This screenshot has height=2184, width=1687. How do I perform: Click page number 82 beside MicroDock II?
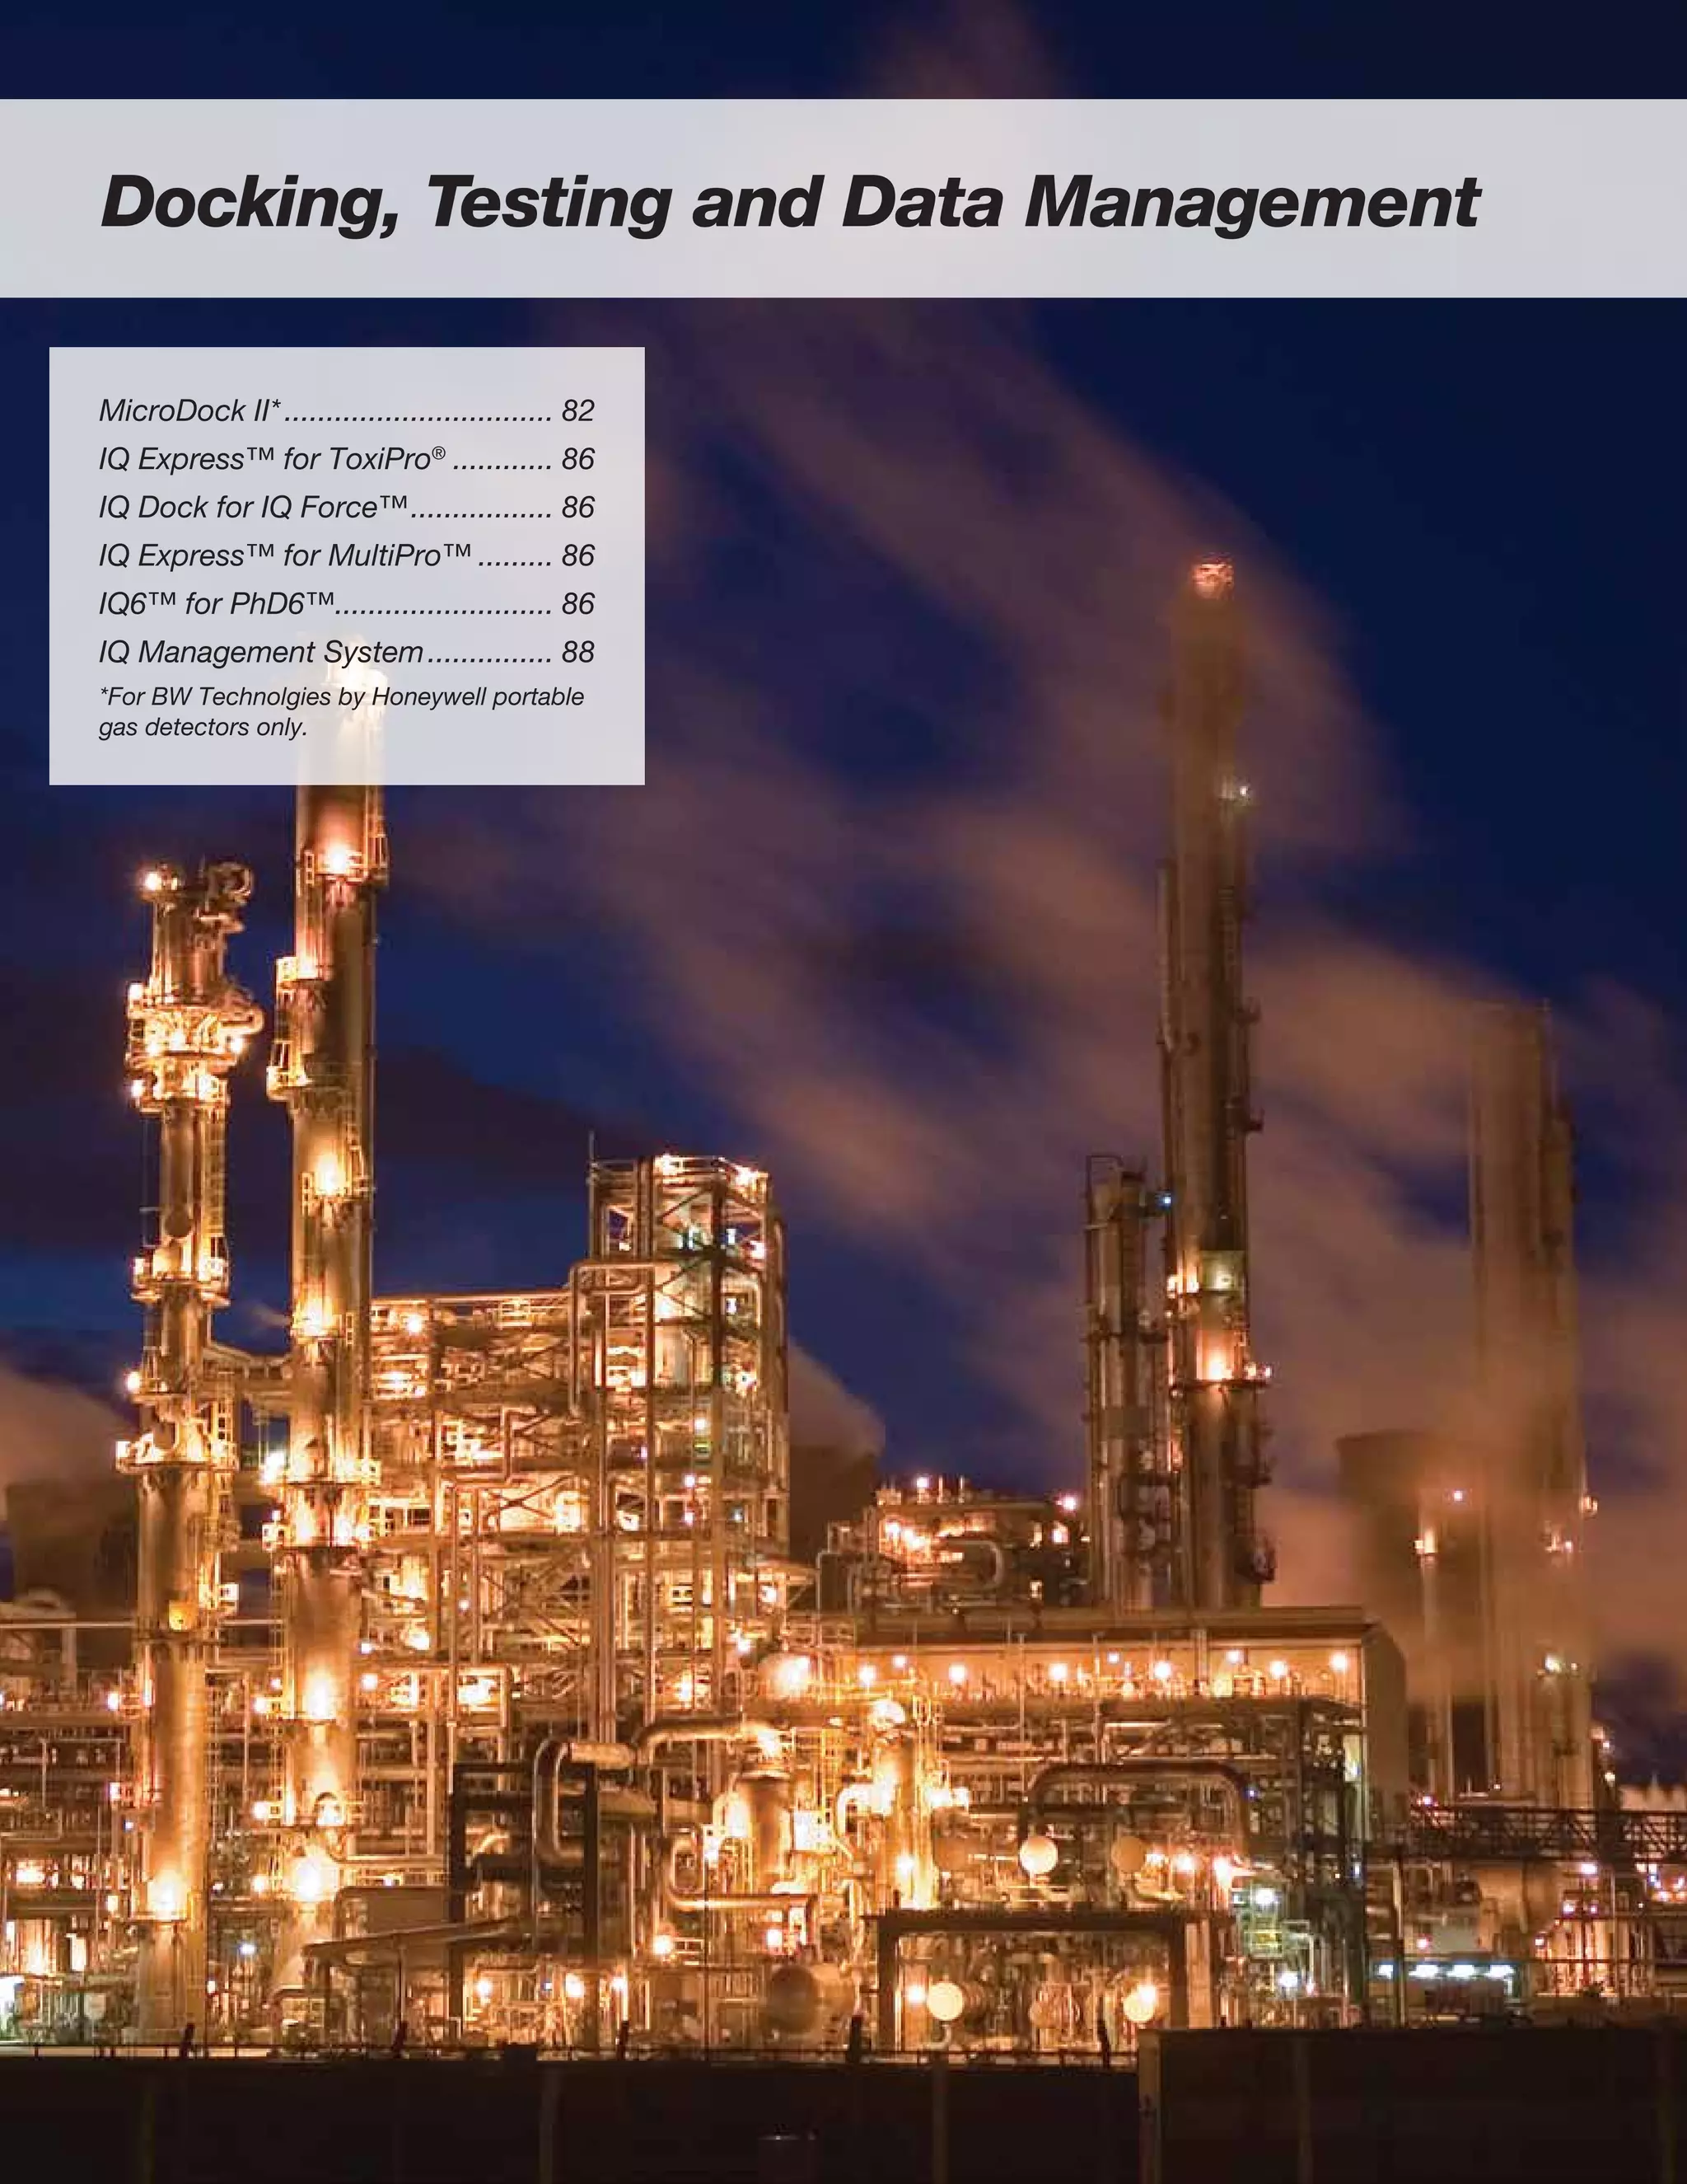[x=577, y=411]
